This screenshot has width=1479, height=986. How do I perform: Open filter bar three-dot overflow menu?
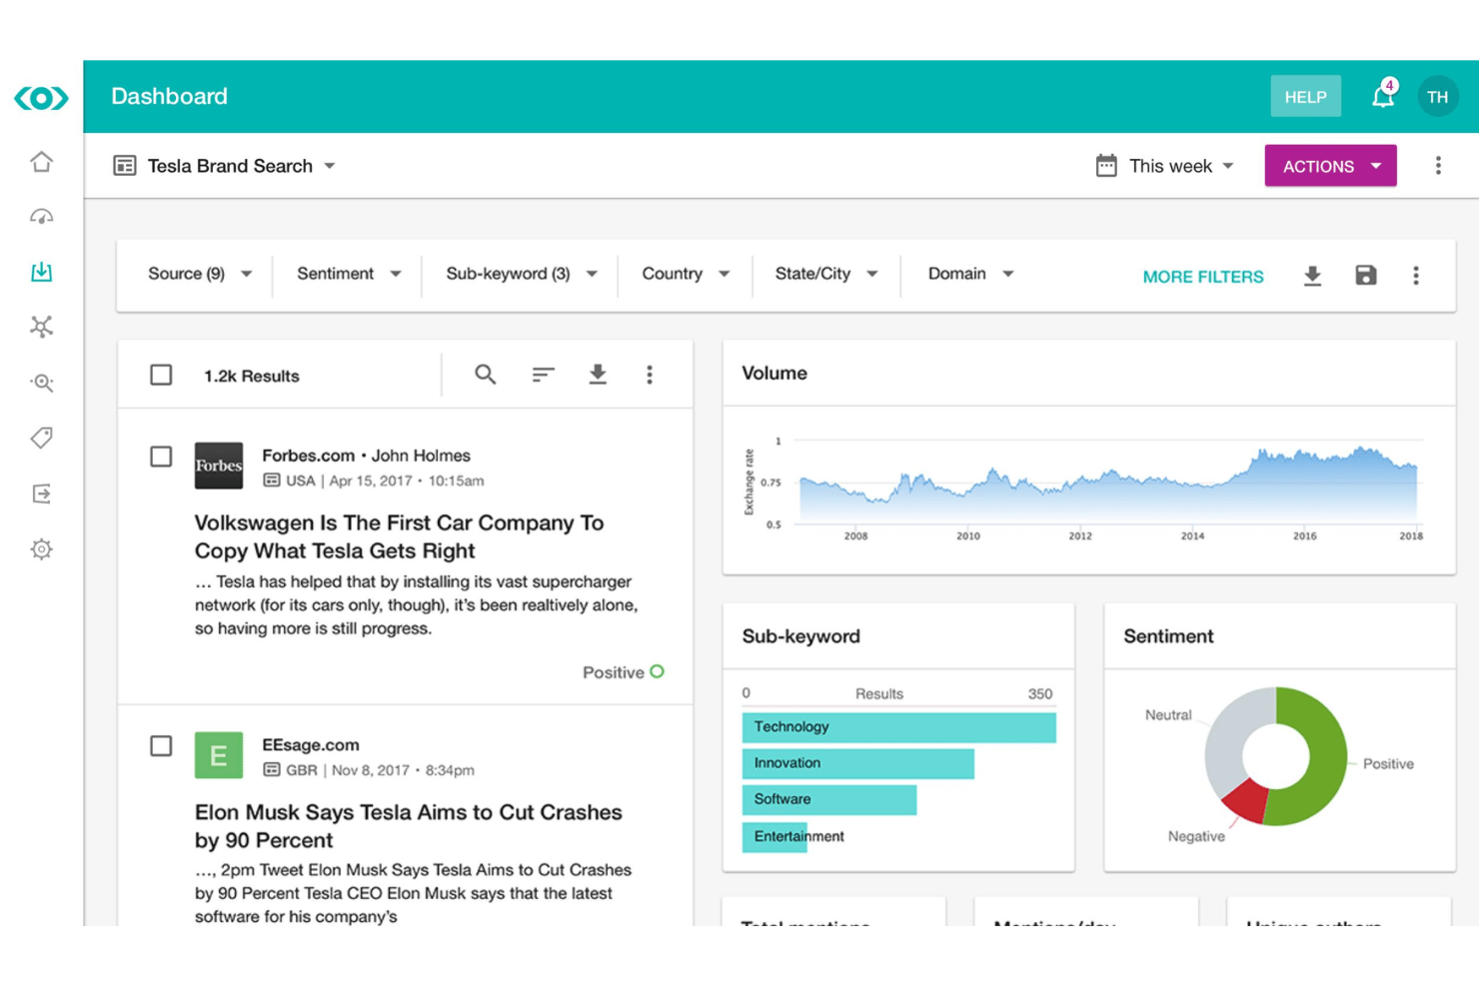1416,276
